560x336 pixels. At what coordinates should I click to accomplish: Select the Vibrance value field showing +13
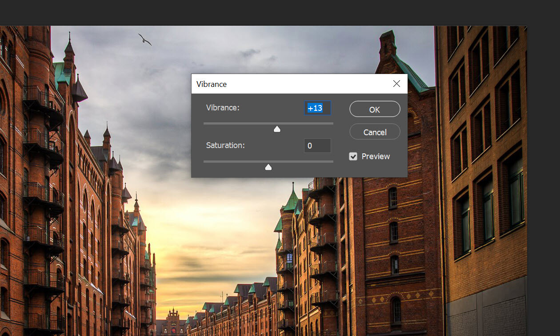click(317, 108)
